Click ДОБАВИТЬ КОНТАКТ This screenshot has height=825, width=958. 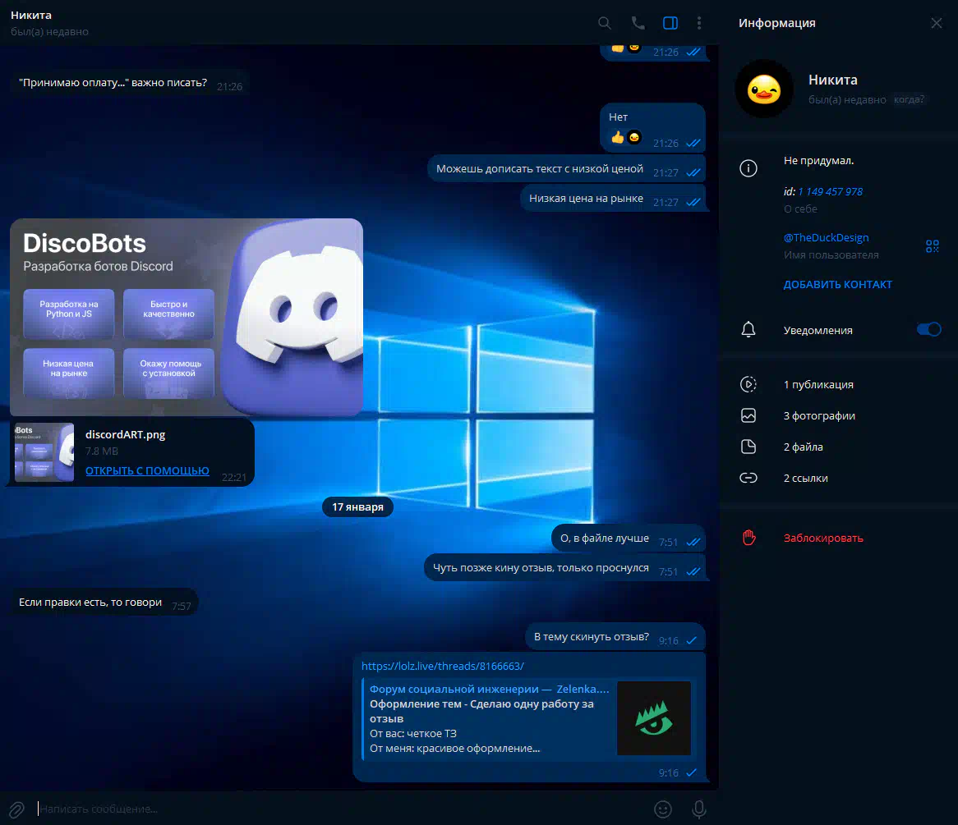tap(838, 285)
